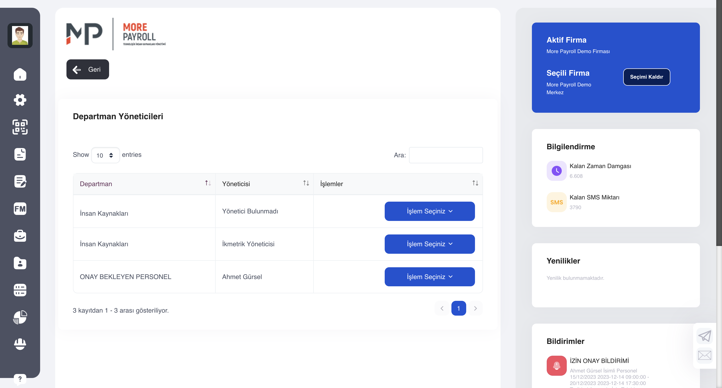722x388 pixels.
Task: Open the briefcase sidebar icon
Action: (20, 236)
